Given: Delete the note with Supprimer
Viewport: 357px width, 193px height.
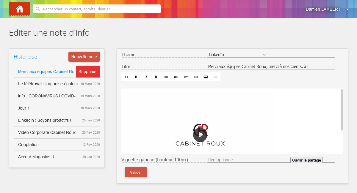Looking at the screenshot, I should pyautogui.click(x=88, y=72).
